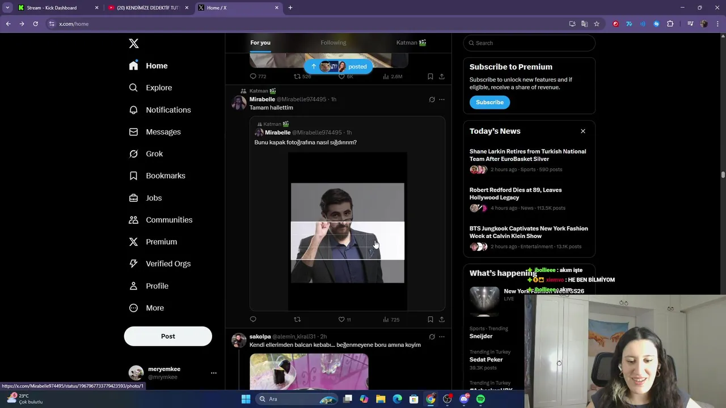Open Explore from the sidebar

150,88
